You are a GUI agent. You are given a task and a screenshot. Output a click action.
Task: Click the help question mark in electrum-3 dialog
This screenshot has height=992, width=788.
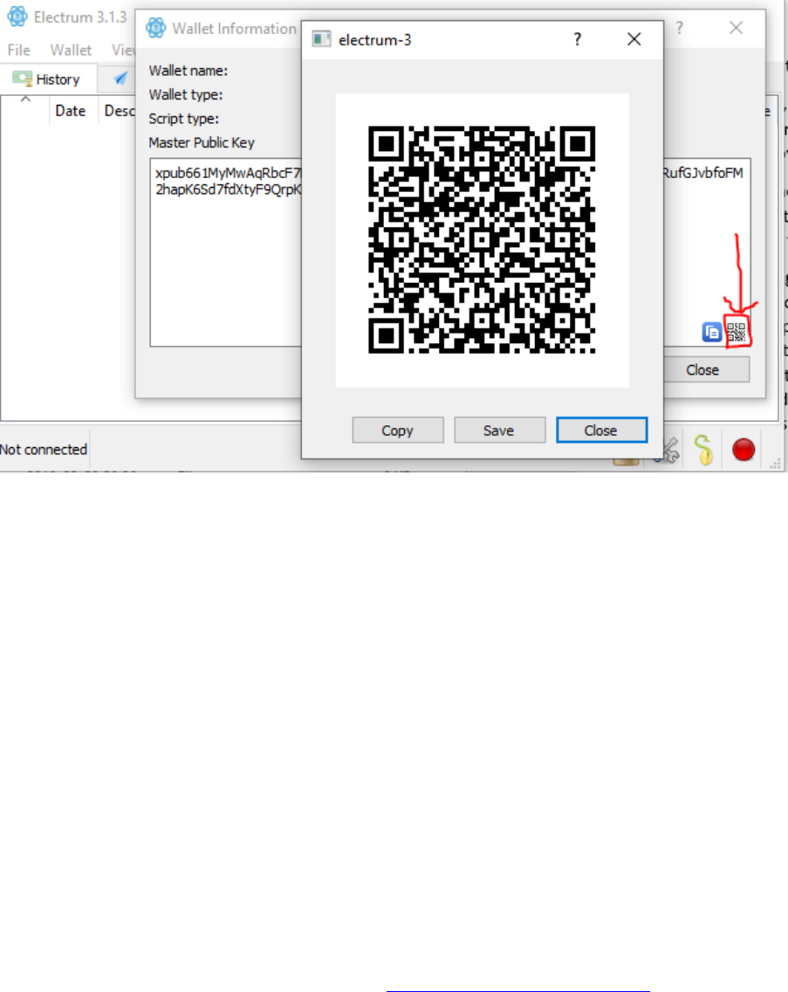click(577, 39)
